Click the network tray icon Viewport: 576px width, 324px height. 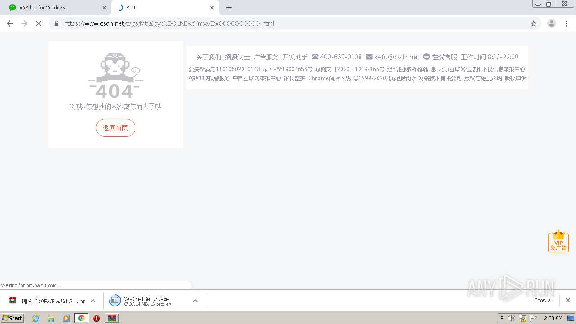[522, 318]
